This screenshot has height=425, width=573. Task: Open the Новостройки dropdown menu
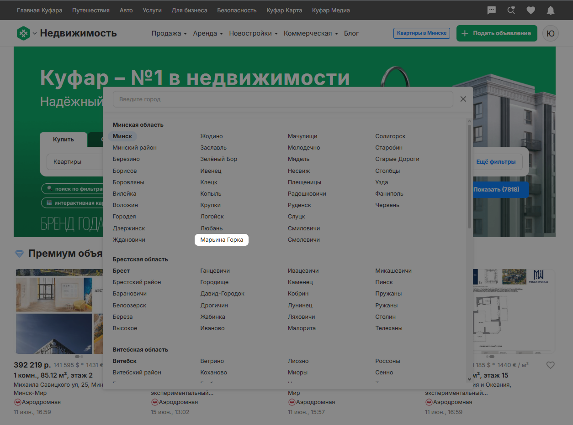click(x=254, y=33)
